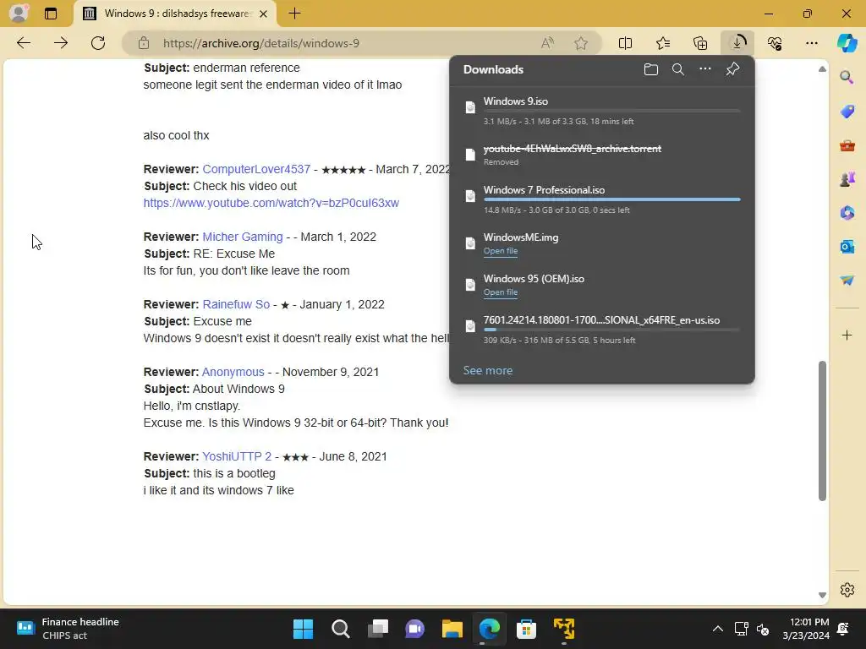Click Windows 9.iso progress bar

coord(612,111)
